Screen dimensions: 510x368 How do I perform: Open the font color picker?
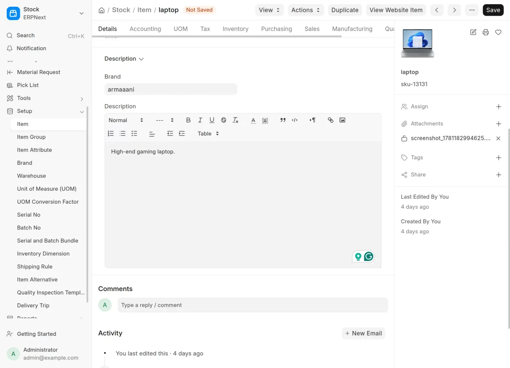point(253,120)
